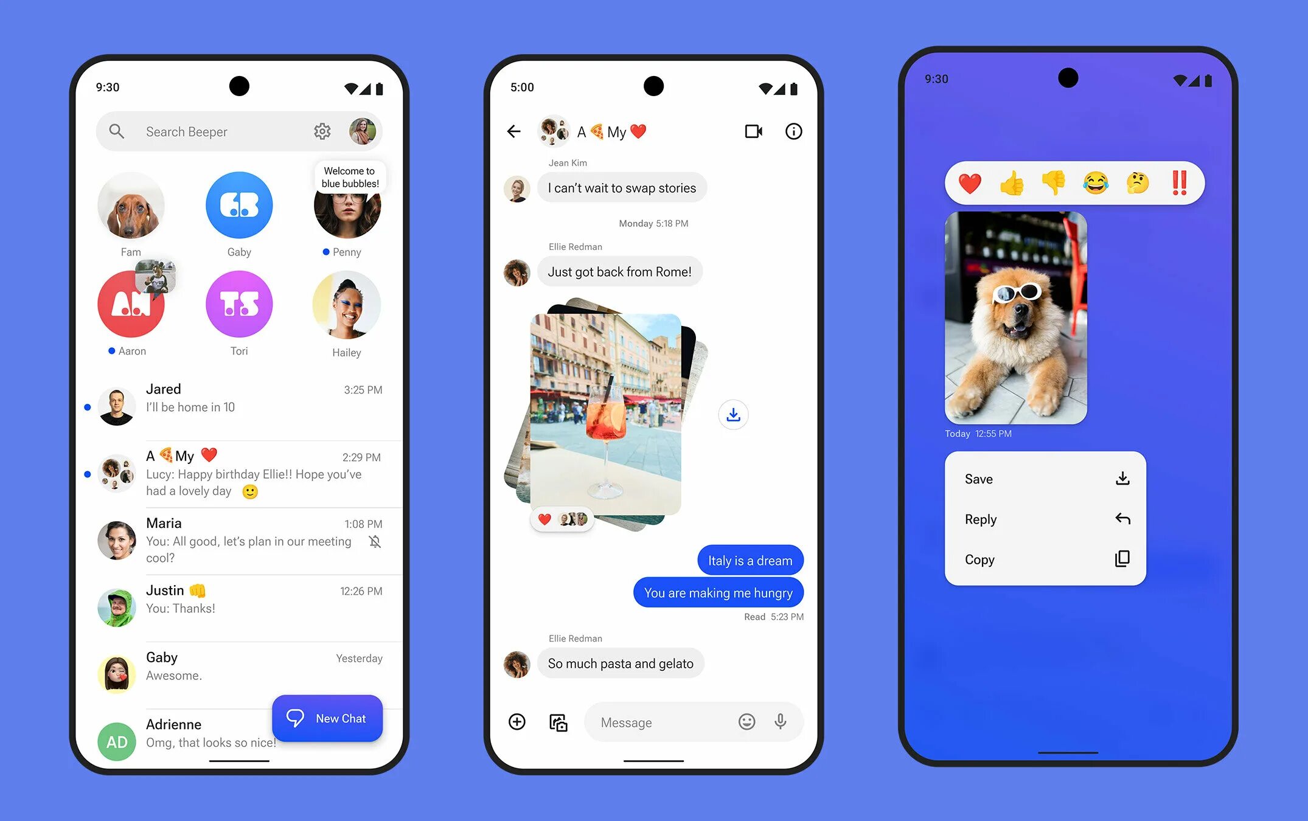The width and height of the screenshot is (1308, 821).
Task: Tap Copy in the context menu
Action: click(x=1040, y=559)
